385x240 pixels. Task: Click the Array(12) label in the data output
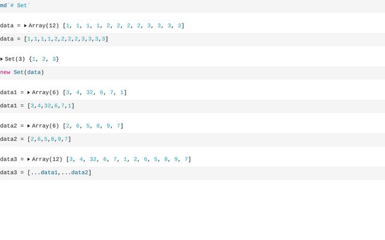pos(44,26)
